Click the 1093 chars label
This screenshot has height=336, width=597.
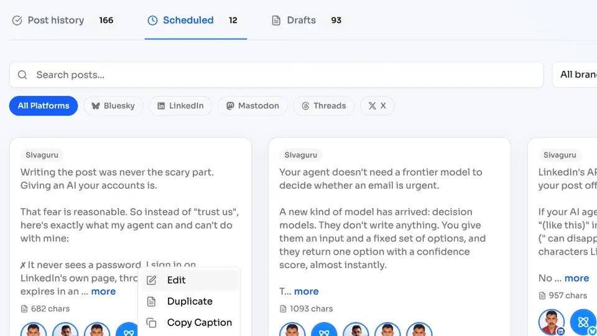click(x=311, y=309)
